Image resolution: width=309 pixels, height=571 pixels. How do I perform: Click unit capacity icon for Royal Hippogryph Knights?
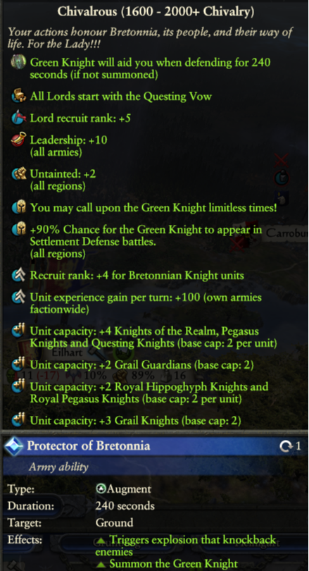(18, 386)
